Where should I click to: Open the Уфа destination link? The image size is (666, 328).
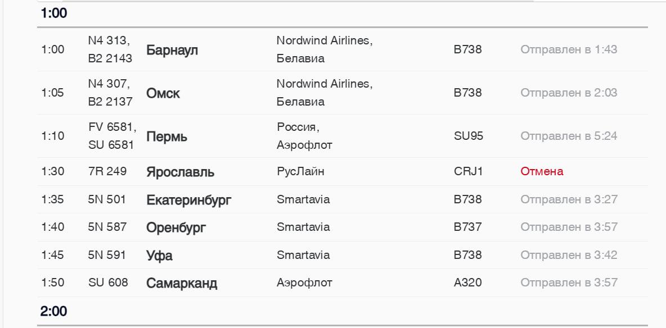pyautogui.click(x=159, y=256)
